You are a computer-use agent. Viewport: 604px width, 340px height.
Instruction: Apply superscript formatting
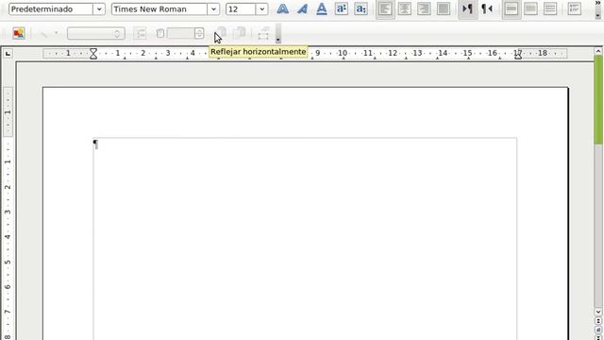click(x=342, y=8)
